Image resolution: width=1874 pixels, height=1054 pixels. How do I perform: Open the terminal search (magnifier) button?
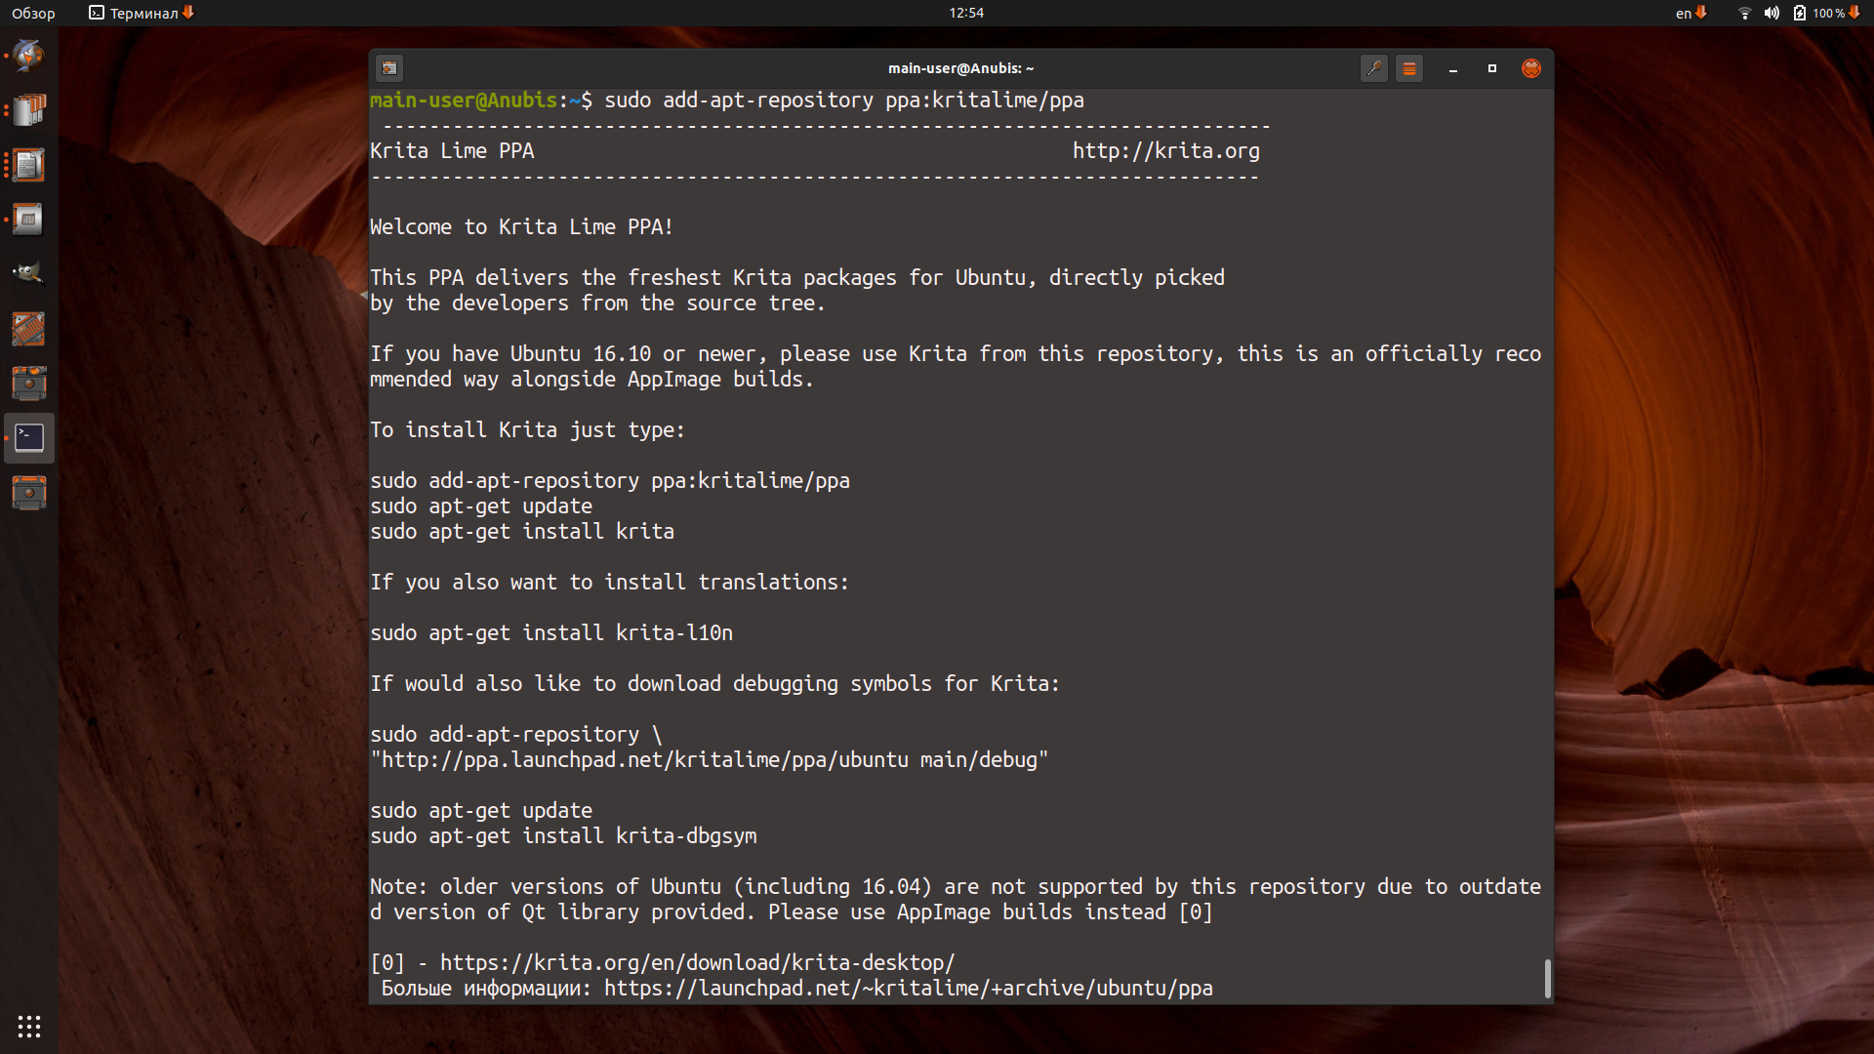tap(1374, 68)
